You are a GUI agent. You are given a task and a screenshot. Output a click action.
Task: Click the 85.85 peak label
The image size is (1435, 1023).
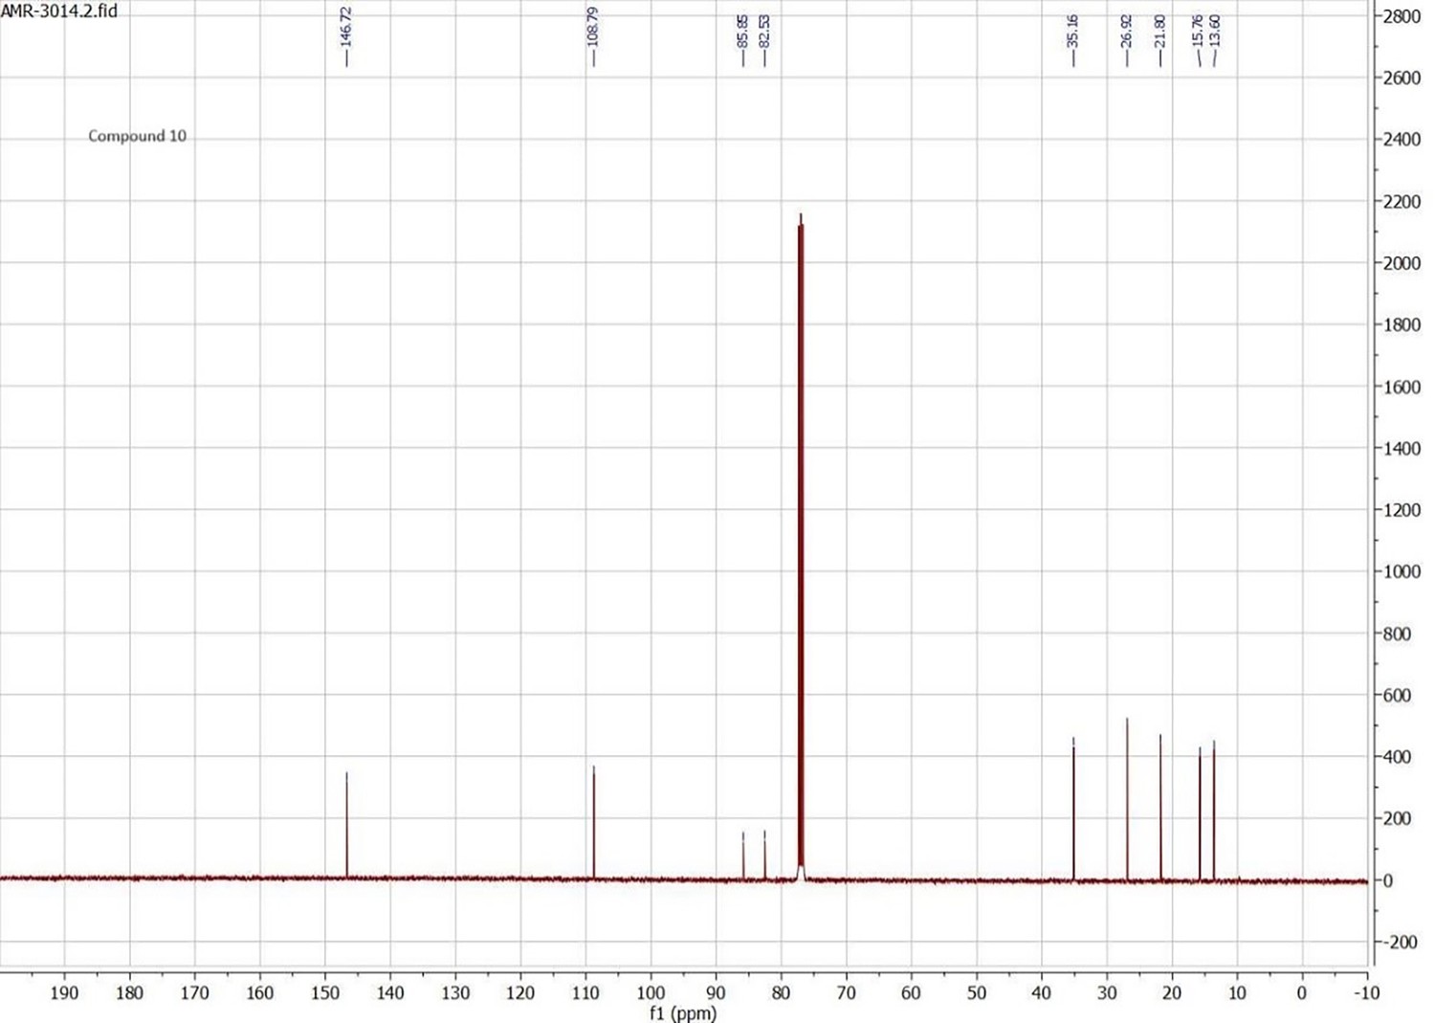pyautogui.click(x=743, y=32)
